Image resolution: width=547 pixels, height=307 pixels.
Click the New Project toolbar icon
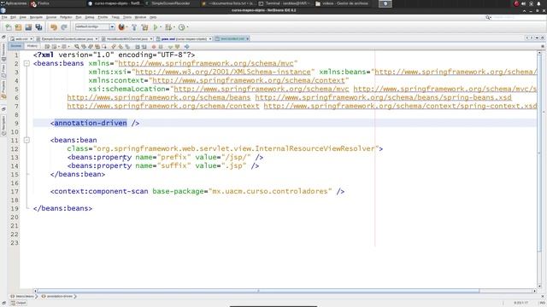coord(18,27)
